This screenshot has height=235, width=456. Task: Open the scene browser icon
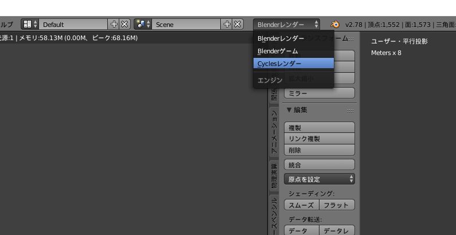(143, 25)
